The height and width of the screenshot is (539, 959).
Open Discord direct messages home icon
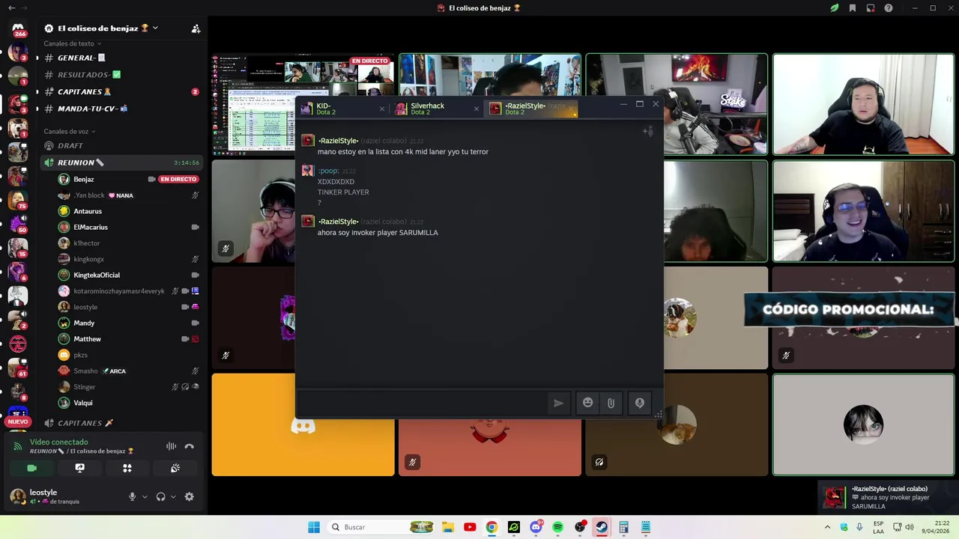pos(18,29)
